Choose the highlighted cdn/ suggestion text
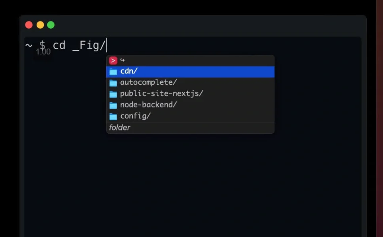 [x=129, y=72]
